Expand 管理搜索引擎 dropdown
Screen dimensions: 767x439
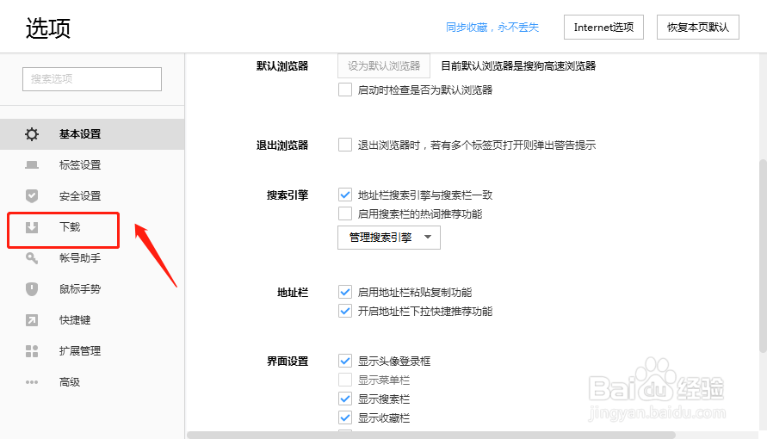pos(389,238)
